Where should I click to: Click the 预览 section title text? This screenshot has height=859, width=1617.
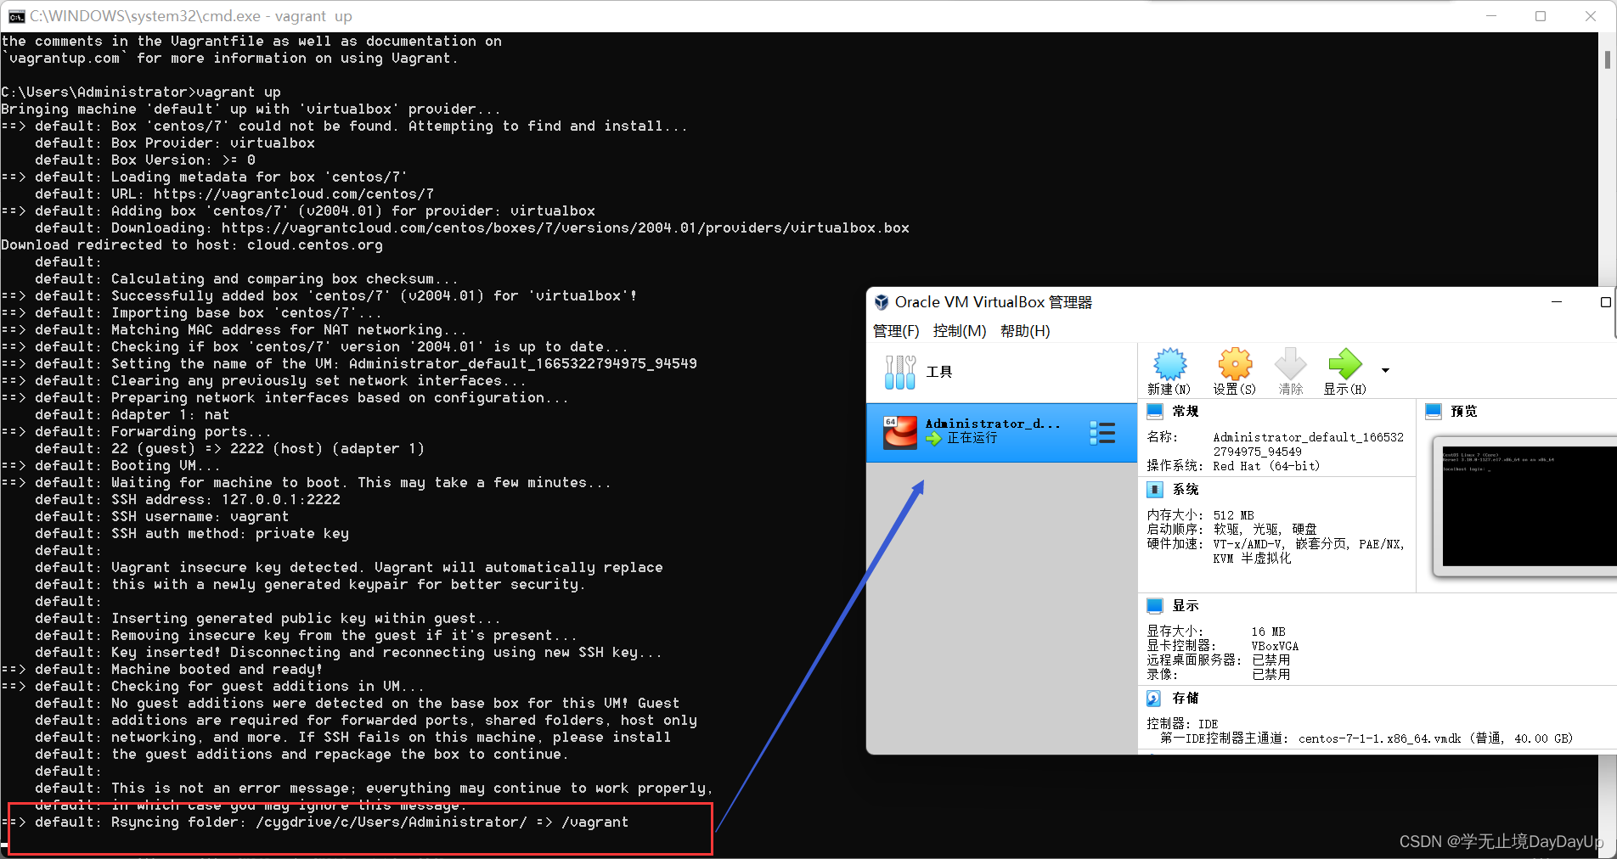click(1464, 412)
